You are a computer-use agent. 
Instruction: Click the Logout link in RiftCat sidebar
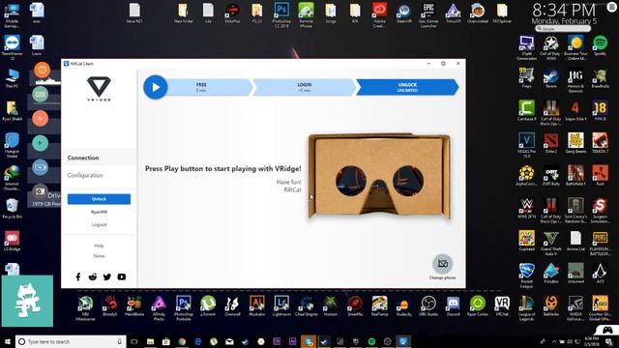(x=99, y=224)
